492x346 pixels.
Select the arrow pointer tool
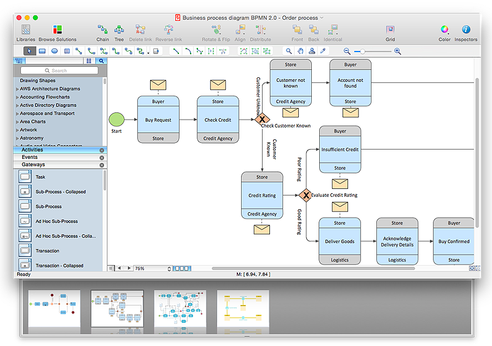pyautogui.click(x=29, y=51)
